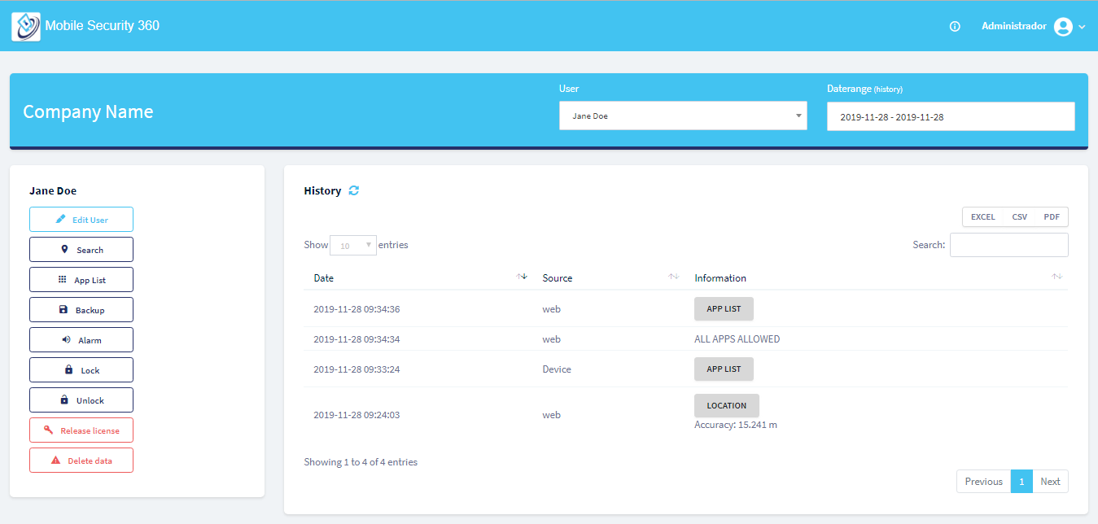The image size is (1098, 524).
Task: Sort table by Source column arrows
Action: [x=673, y=277]
